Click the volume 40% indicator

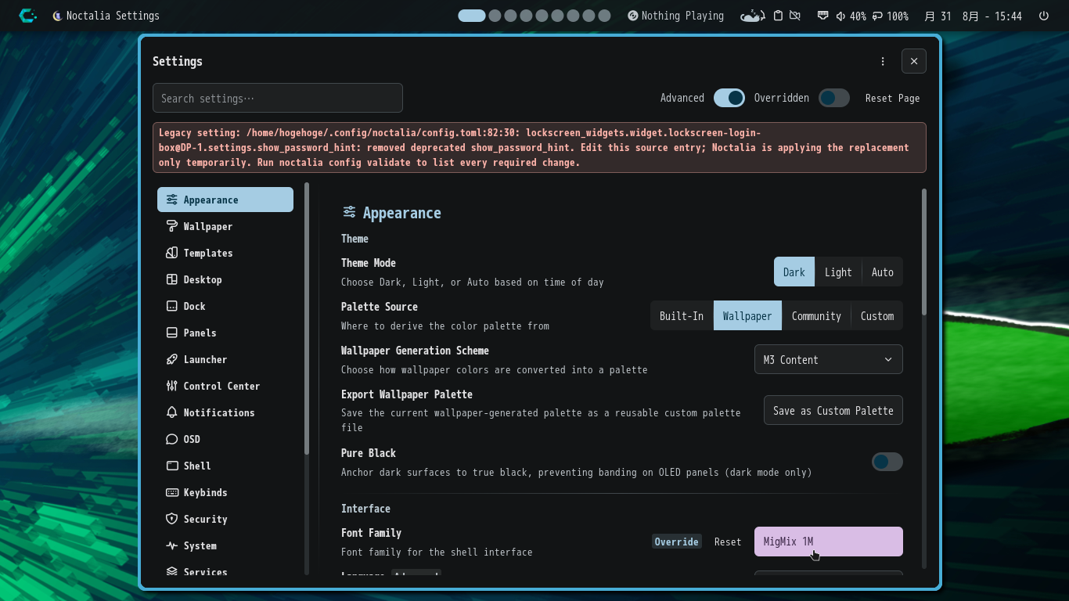pyautogui.click(x=851, y=16)
